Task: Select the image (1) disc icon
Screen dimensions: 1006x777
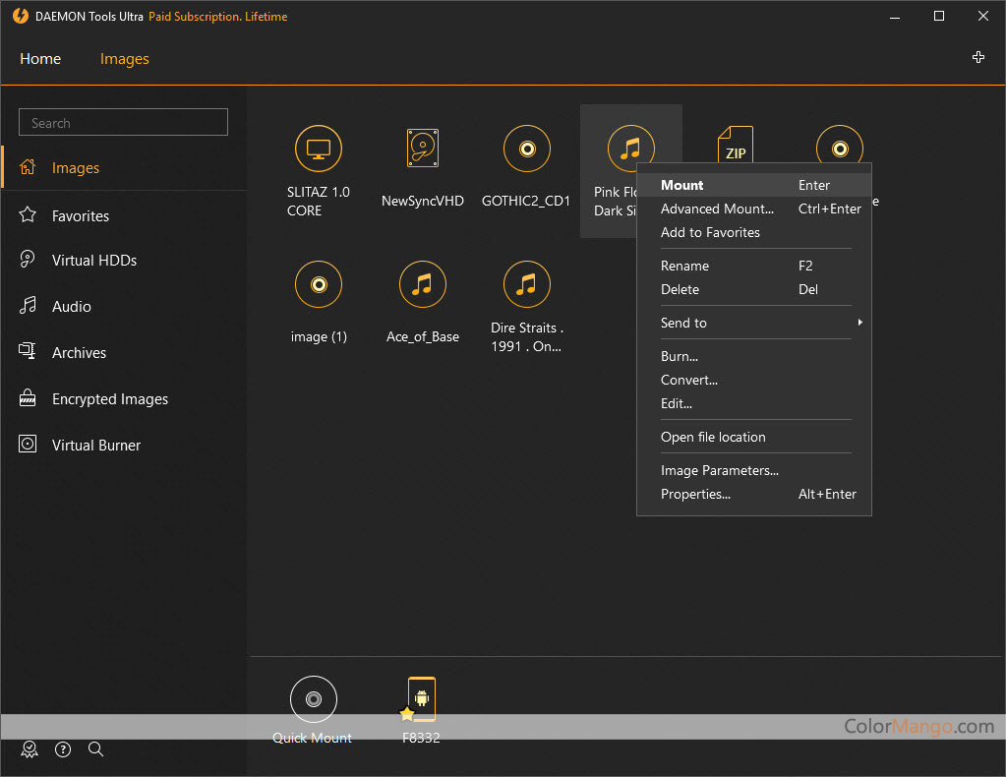Action: click(x=319, y=284)
